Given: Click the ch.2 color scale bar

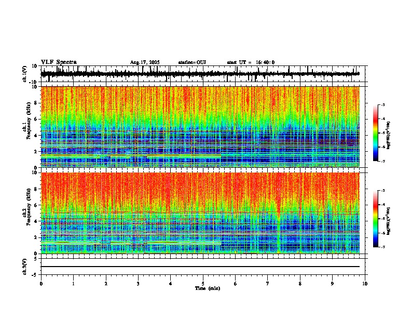Looking at the screenshot, I should tap(376, 219).
